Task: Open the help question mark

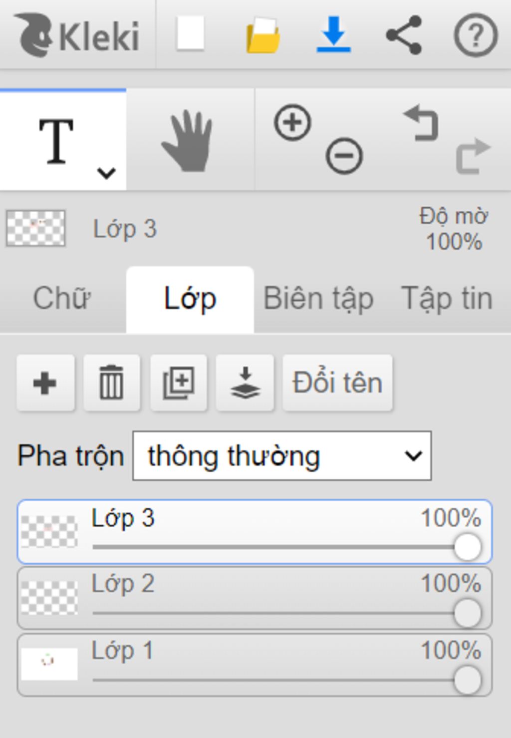Action: pyautogui.click(x=476, y=35)
